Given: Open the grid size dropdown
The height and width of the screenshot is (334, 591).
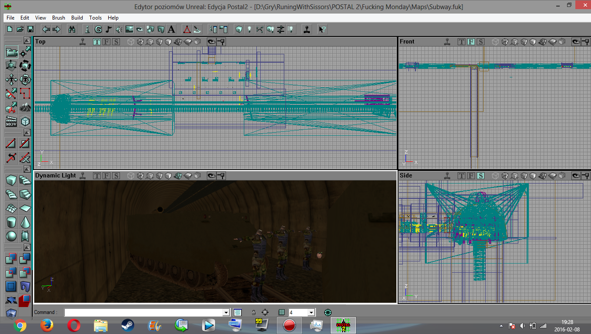Looking at the screenshot, I should click(x=311, y=312).
